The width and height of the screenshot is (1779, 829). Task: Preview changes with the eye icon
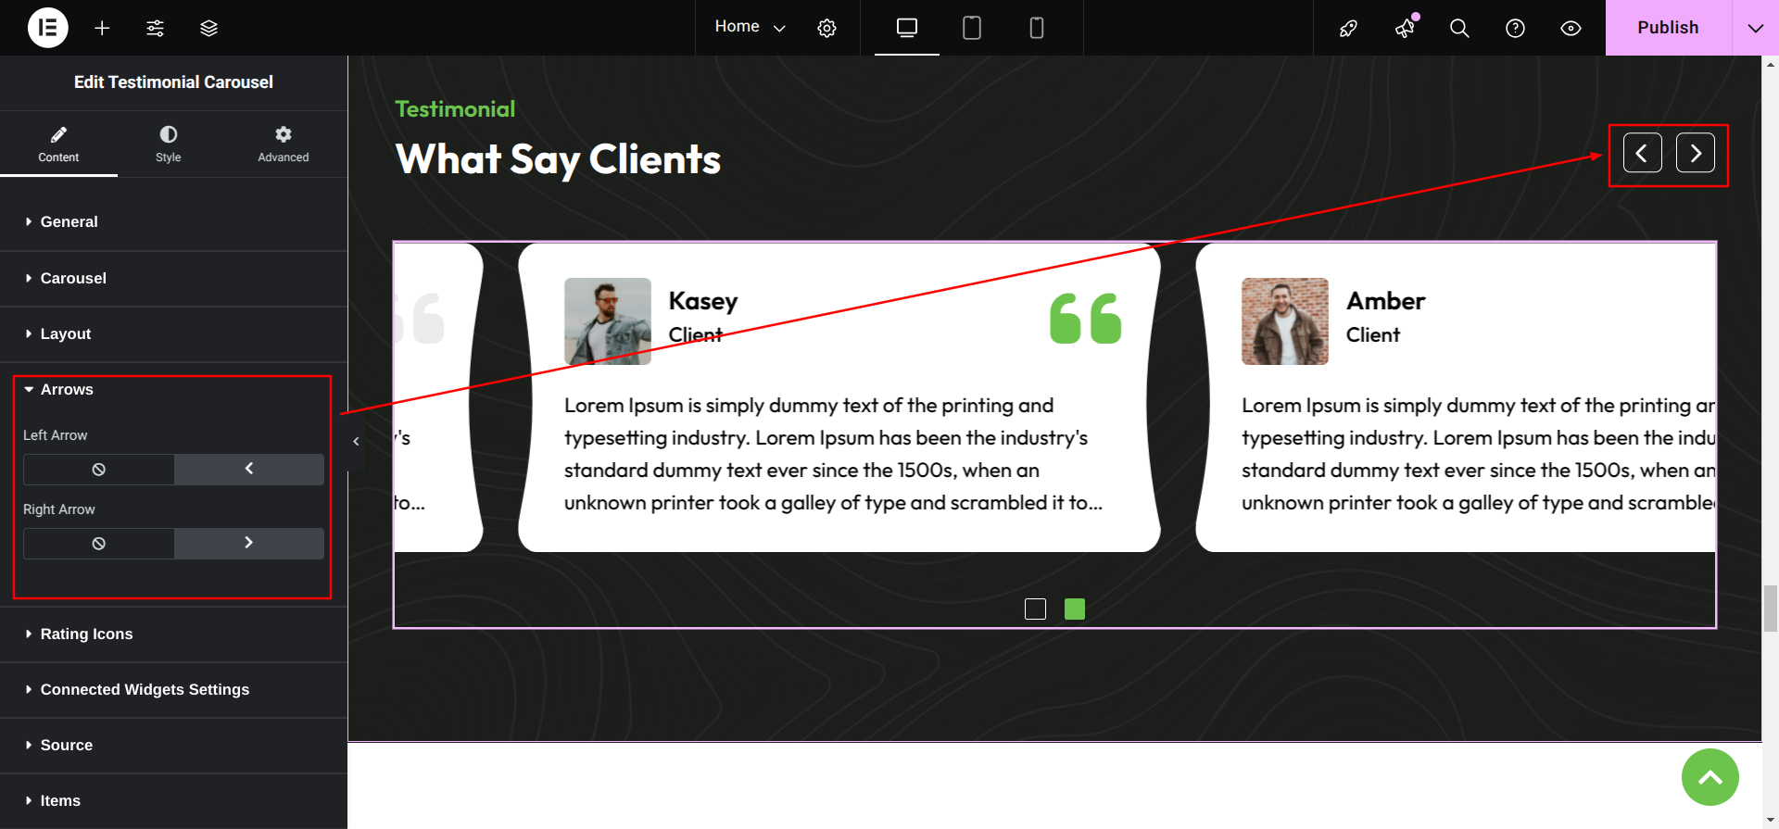pyautogui.click(x=1571, y=28)
